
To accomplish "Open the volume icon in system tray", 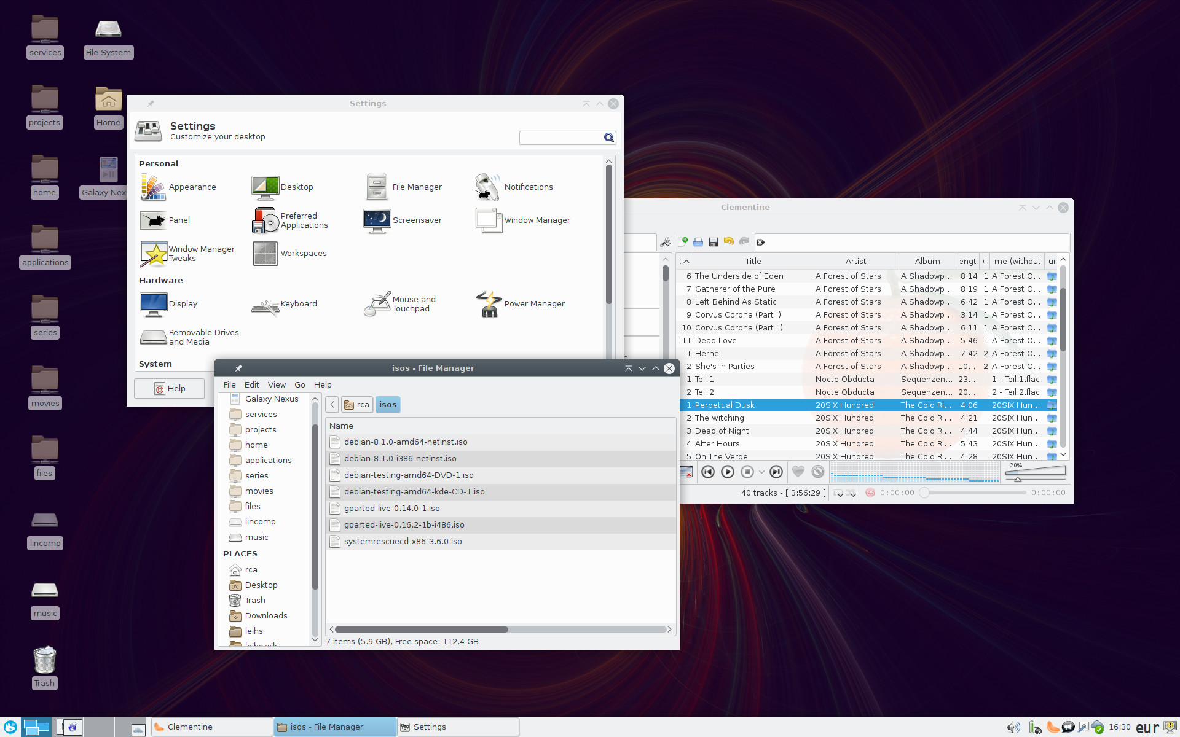I will pos(1013,727).
